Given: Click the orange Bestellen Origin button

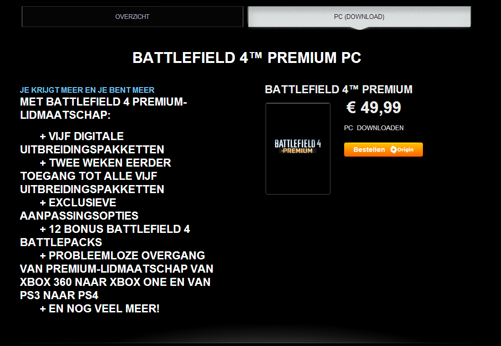Looking at the screenshot, I should point(383,150).
